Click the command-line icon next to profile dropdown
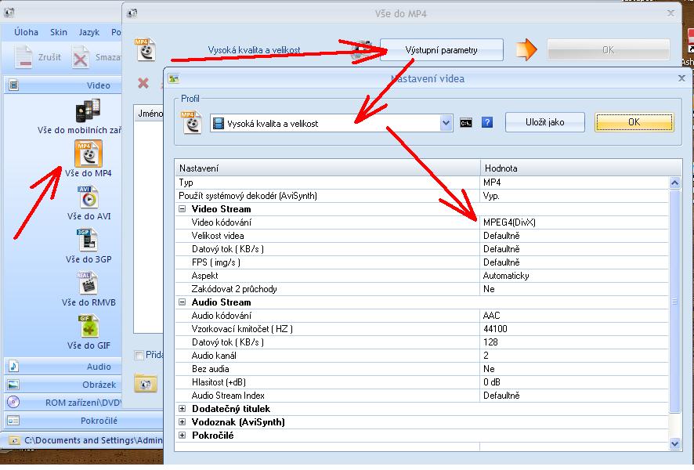 tap(466, 122)
